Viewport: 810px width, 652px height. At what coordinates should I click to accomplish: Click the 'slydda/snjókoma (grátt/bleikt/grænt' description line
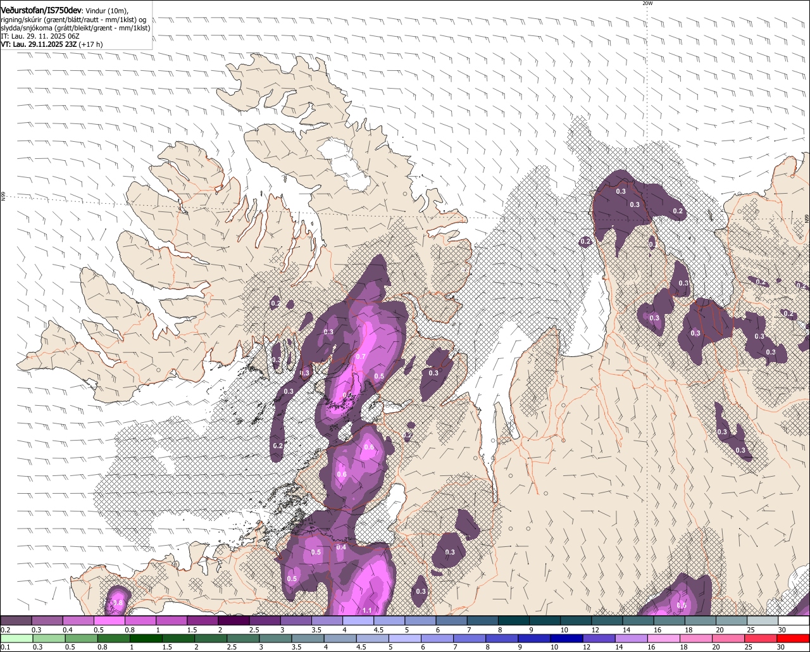pos(75,28)
